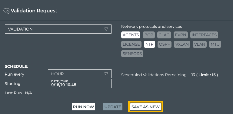Screen dimensions: 233x114
Task: Enable the OSPF protocol validation
Action: (x=165, y=44)
